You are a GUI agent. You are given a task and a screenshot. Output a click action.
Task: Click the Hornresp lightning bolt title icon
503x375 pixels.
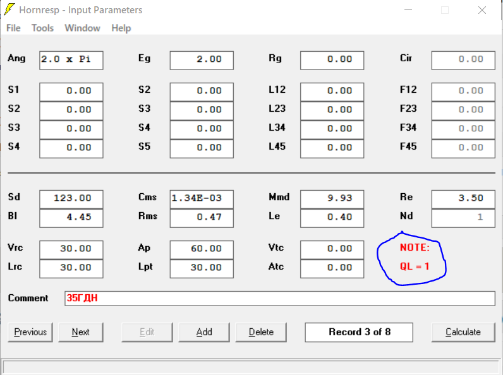coord(9,9)
